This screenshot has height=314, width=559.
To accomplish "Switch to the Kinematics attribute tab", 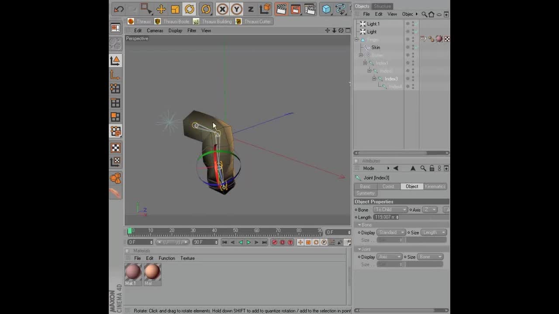I will pos(435,186).
